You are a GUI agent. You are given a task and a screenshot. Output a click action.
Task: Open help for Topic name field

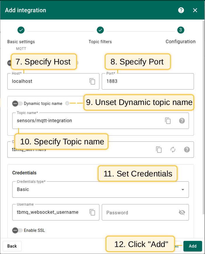182,121
